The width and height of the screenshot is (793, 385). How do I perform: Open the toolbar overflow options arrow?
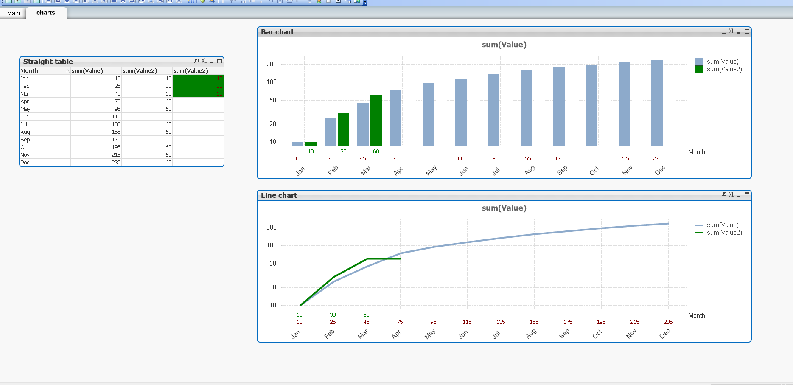click(365, 3)
